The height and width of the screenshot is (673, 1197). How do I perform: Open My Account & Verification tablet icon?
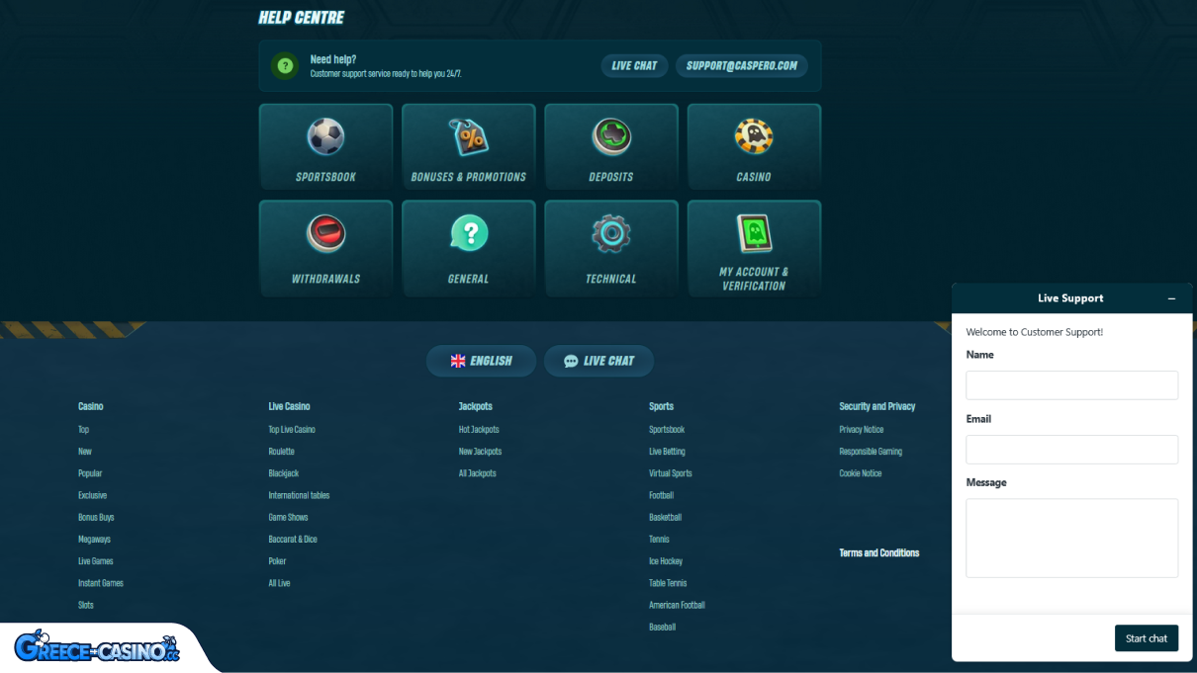(x=754, y=233)
